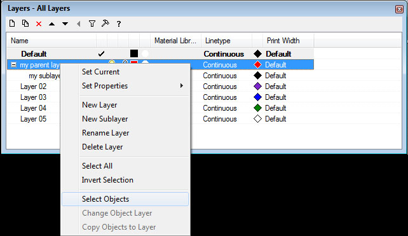Click the current layer checkmark on Default

click(x=101, y=54)
